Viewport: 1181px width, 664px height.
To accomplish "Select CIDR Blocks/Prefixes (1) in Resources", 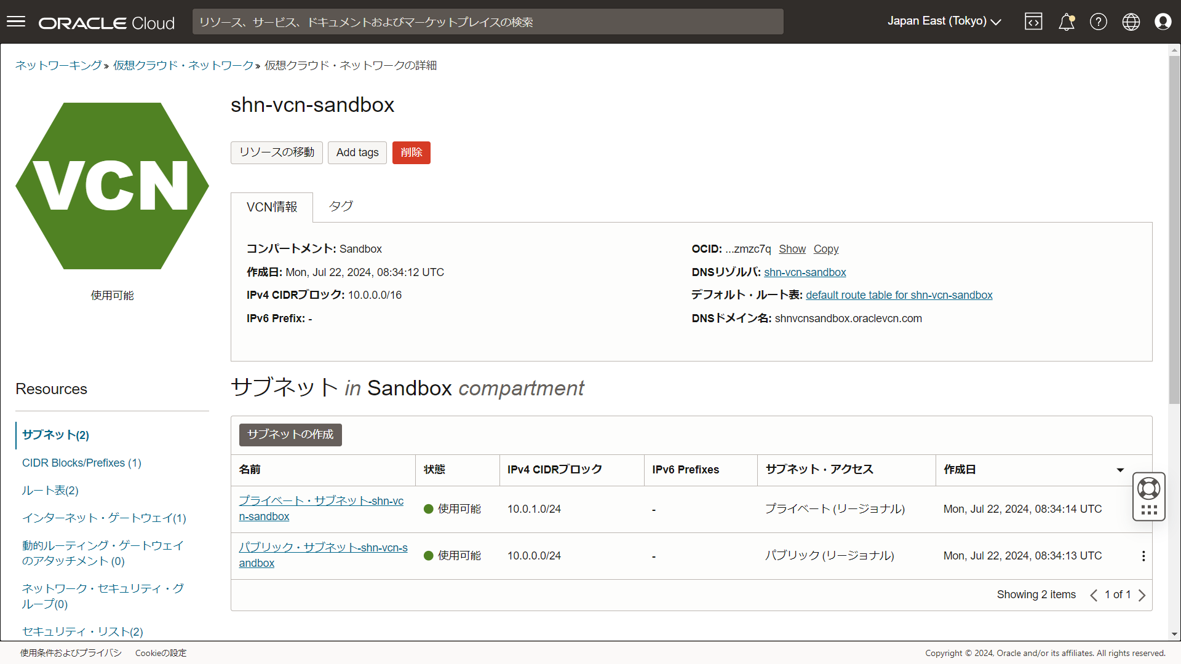I will point(82,463).
